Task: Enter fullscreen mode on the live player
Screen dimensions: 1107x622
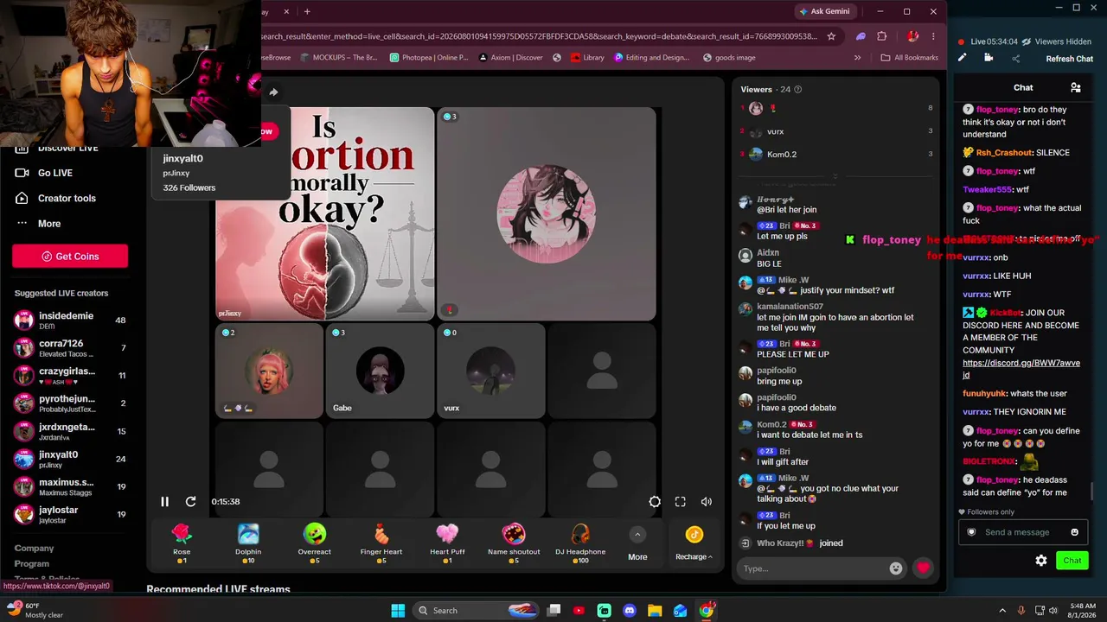Action: click(681, 501)
